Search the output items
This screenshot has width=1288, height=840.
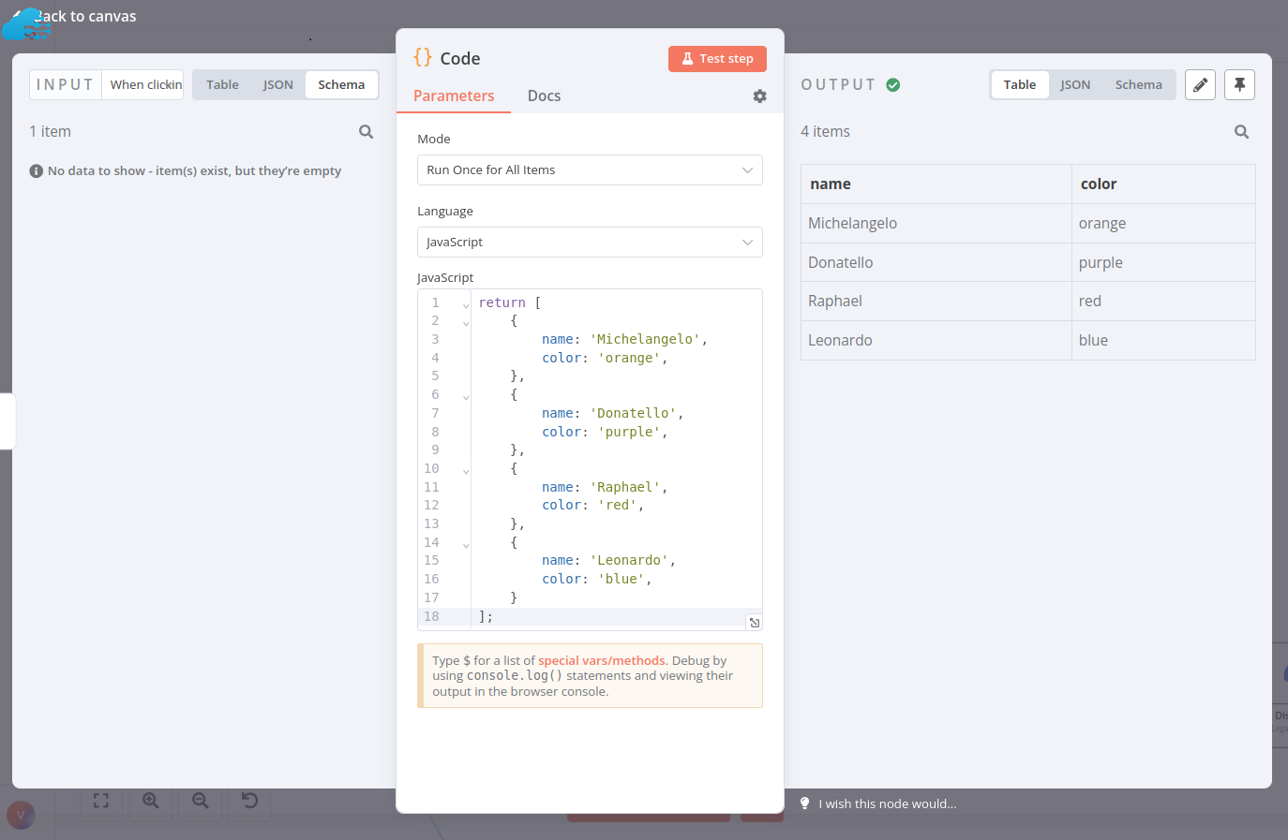pyautogui.click(x=1241, y=132)
